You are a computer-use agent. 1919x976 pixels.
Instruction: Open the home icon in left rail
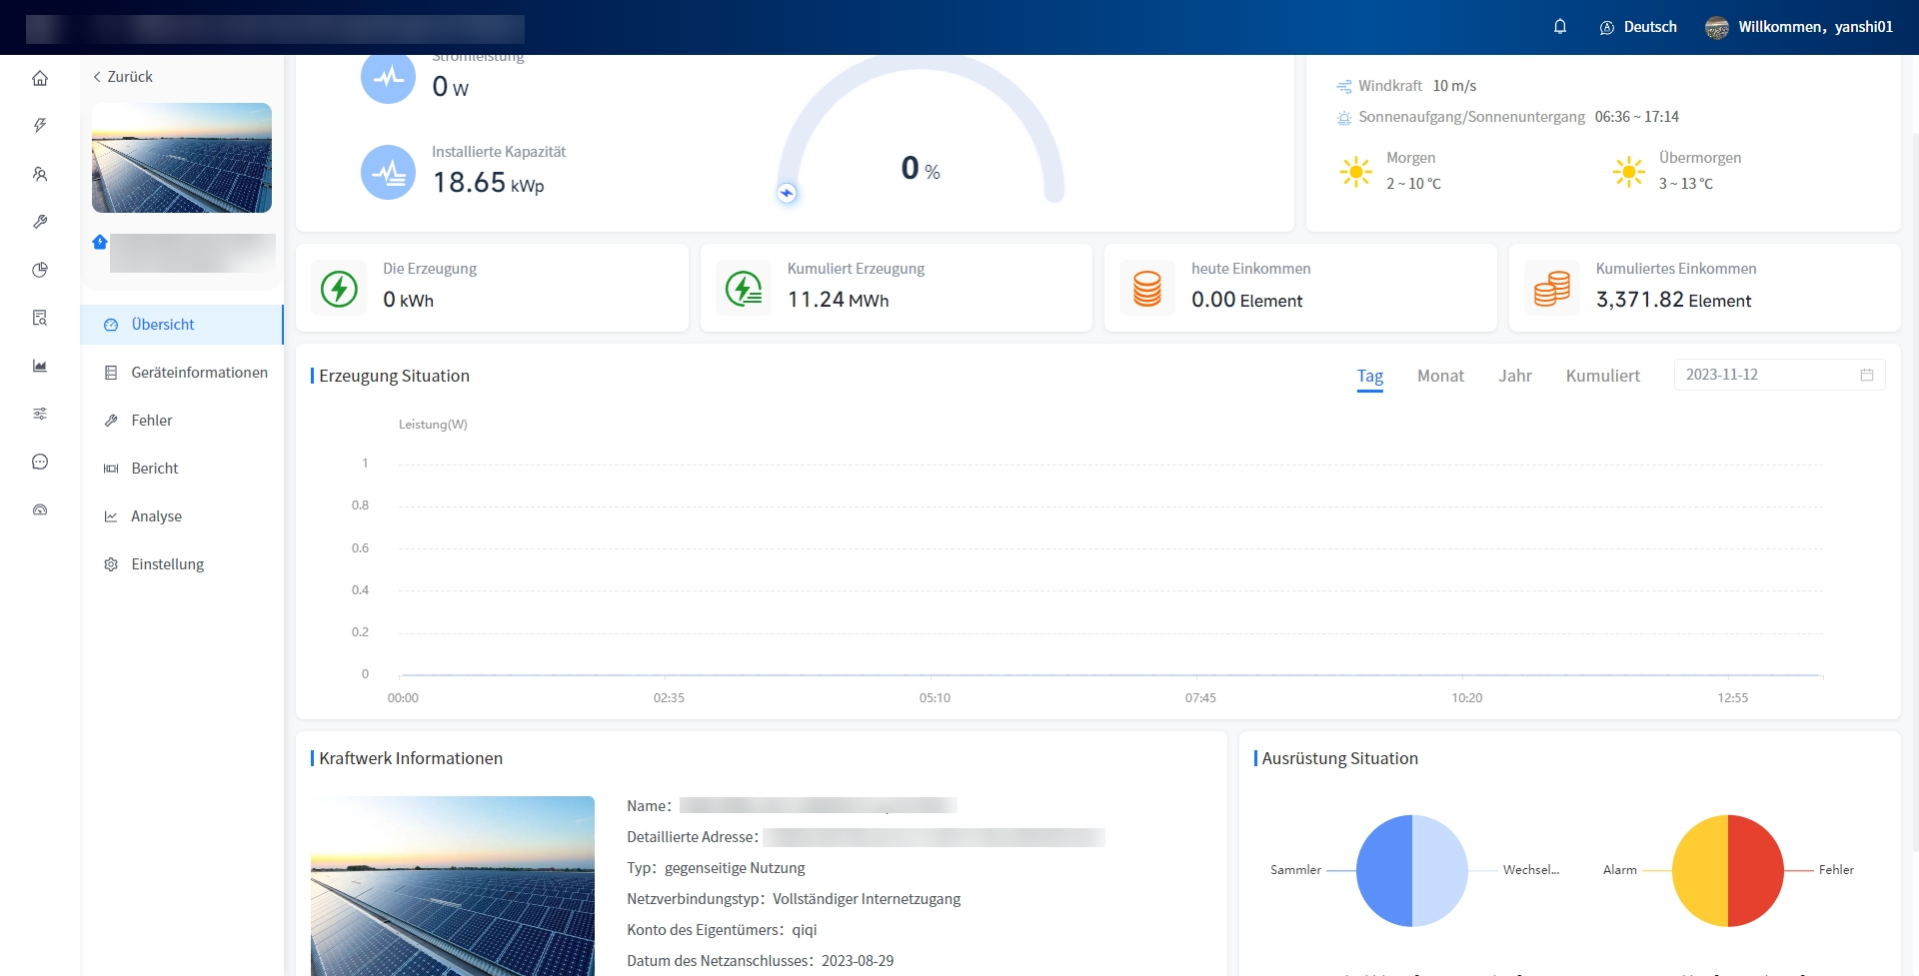click(x=40, y=78)
